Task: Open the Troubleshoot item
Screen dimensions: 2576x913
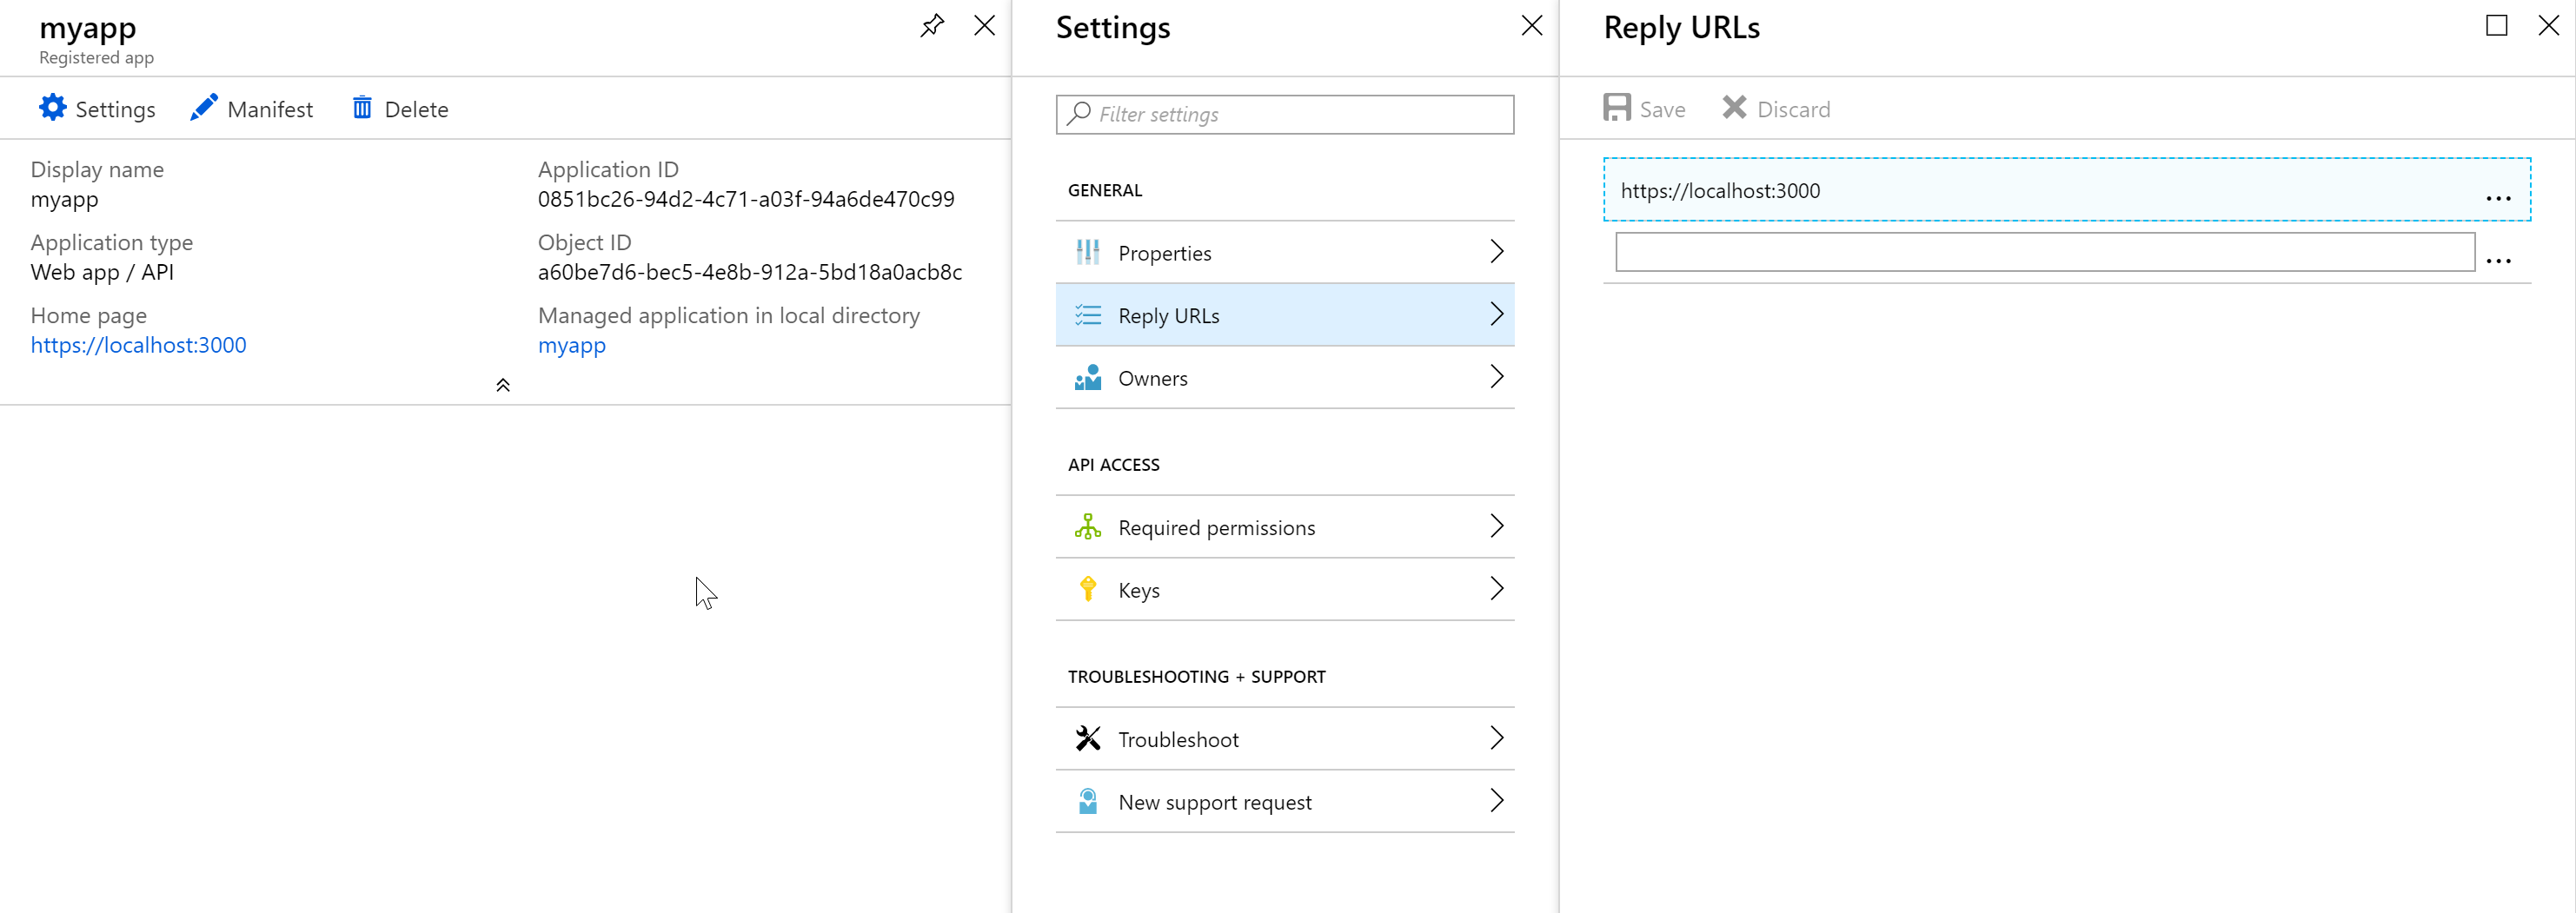Action: (1285, 739)
